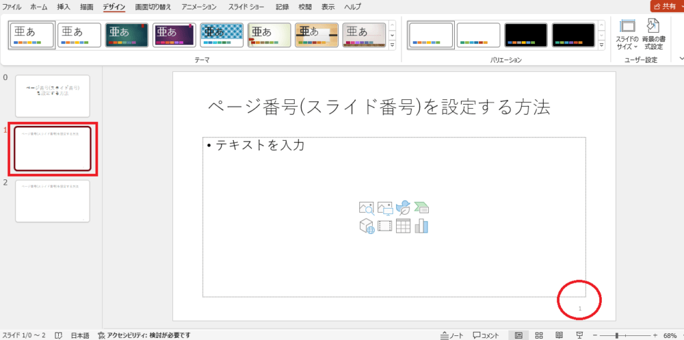Open the accessibility checker in status bar
684x340 pixels.
pyautogui.click(x=144, y=335)
